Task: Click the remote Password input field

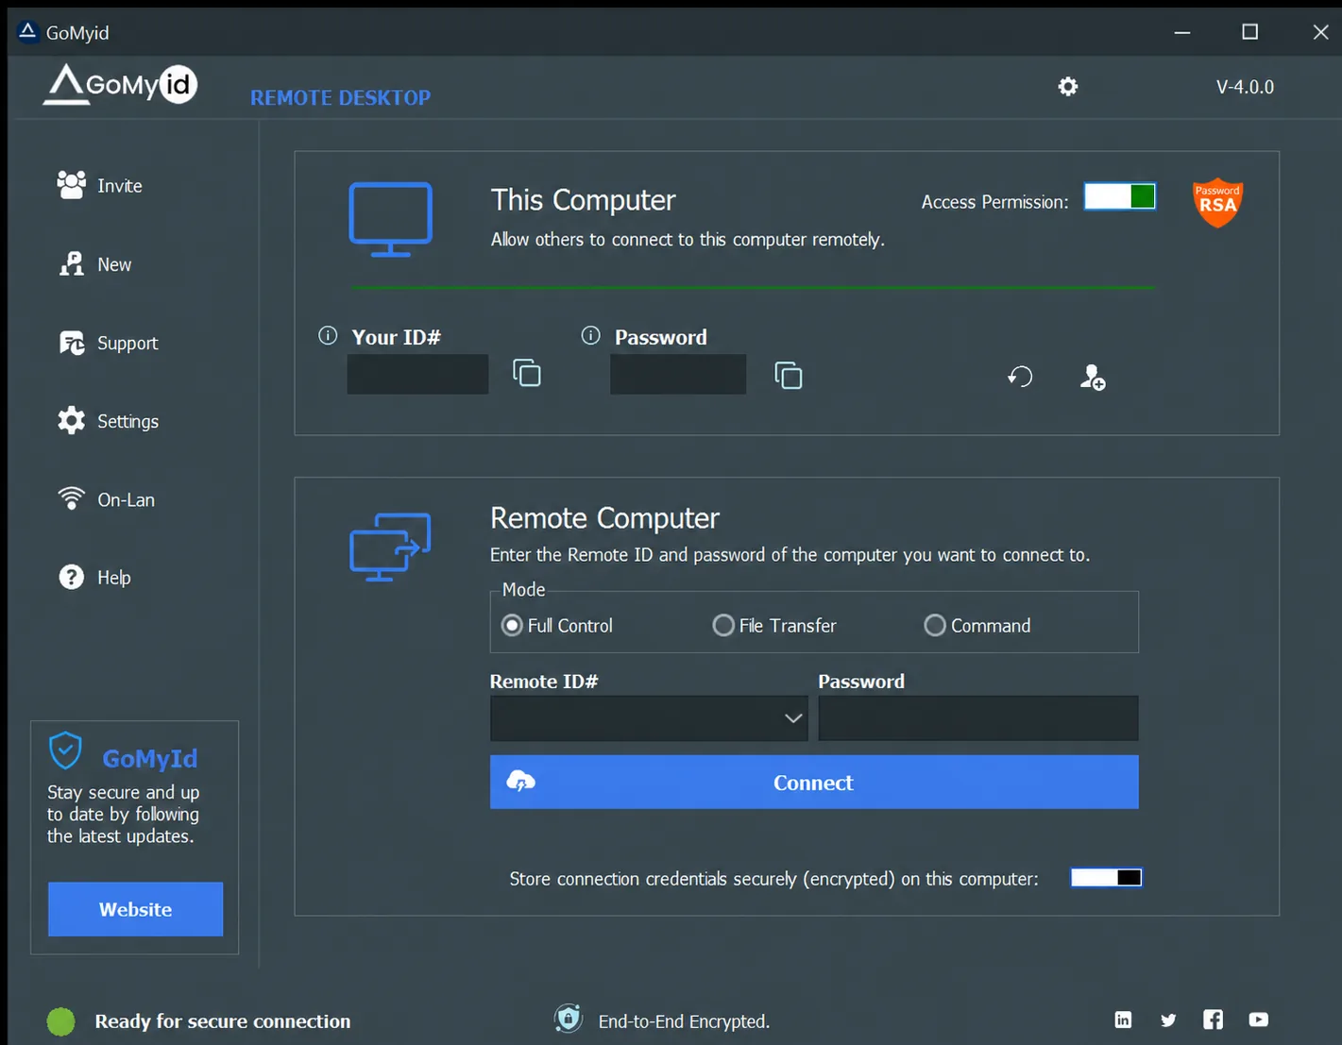Action: [978, 718]
